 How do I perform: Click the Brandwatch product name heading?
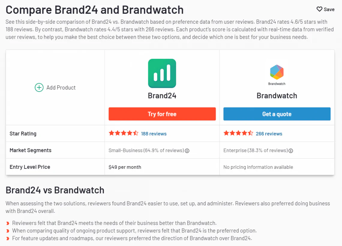277,96
